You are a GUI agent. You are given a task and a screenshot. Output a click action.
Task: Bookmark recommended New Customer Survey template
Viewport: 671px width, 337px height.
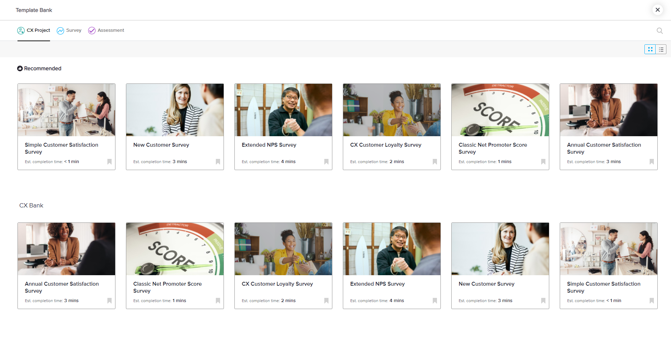pyautogui.click(x=218, y=162)
